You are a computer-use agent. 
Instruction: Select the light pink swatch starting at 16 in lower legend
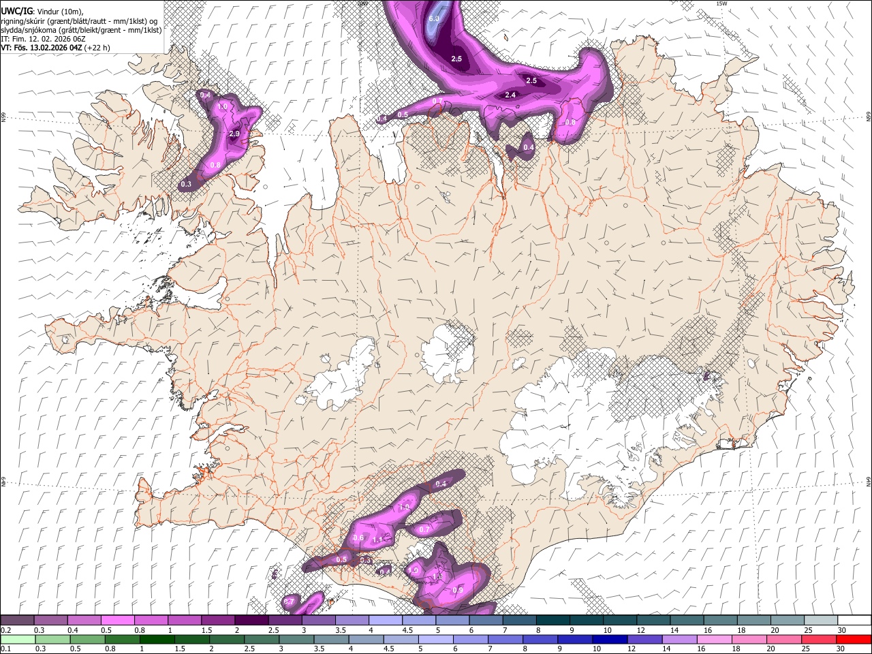point(715,639)
